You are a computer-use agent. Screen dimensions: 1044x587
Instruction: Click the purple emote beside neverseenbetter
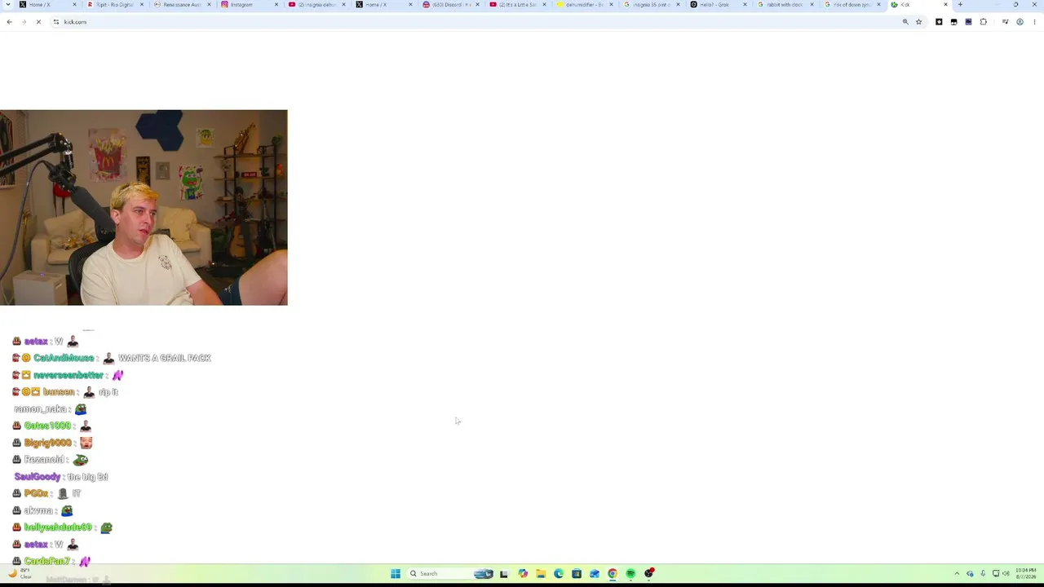click(x=117, y=375)
